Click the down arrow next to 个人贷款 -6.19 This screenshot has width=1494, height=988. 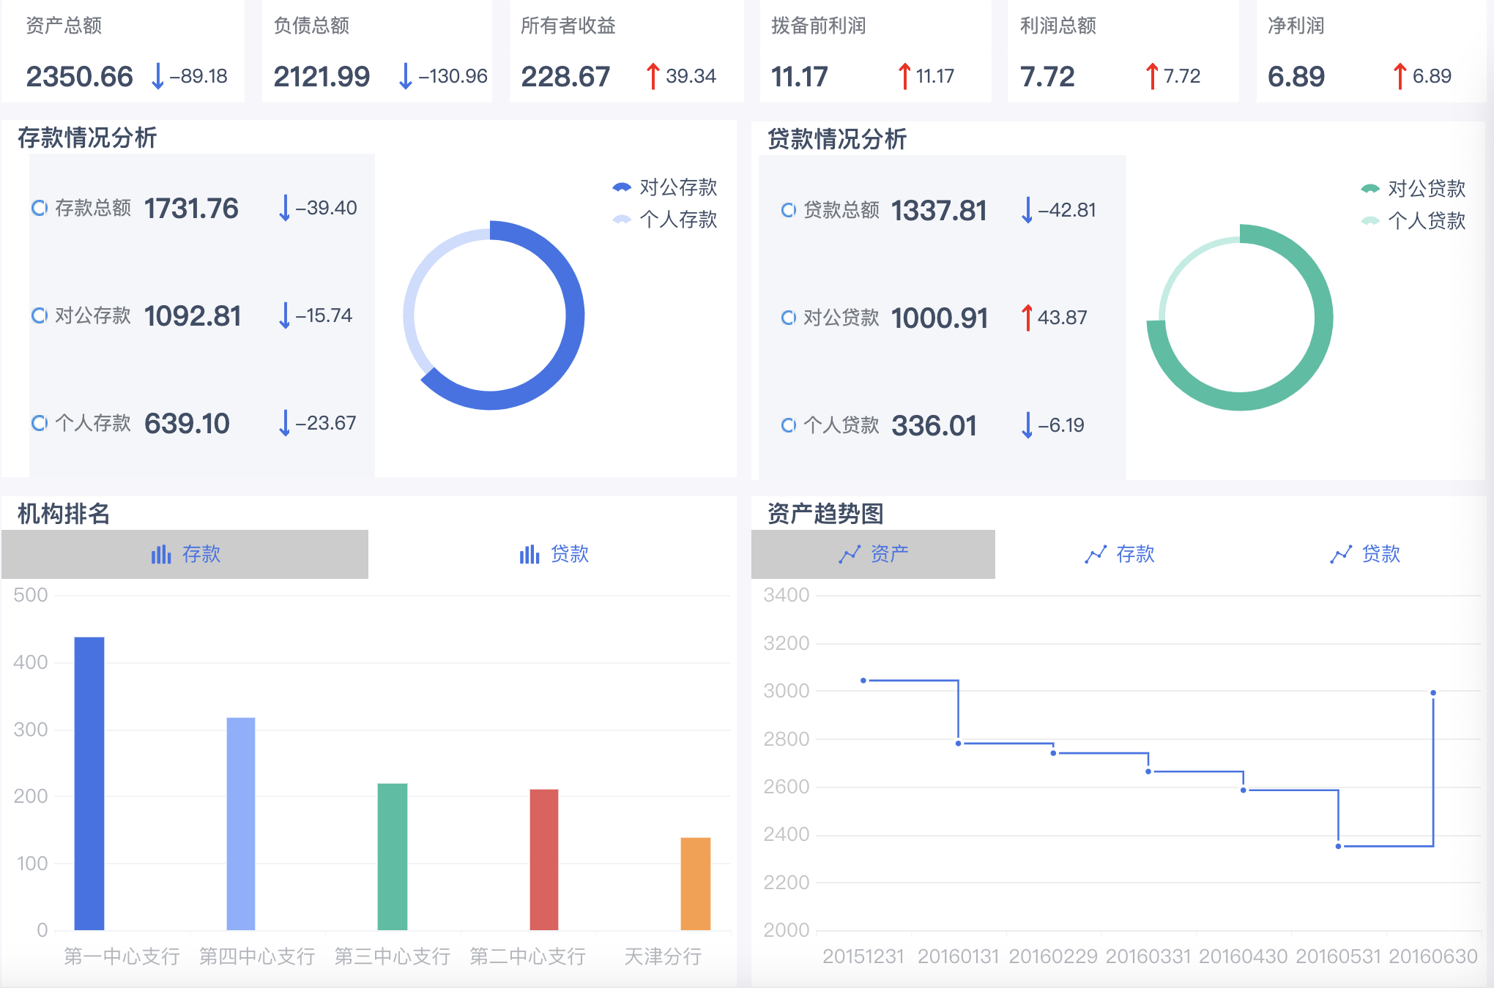coord(1027,425)
